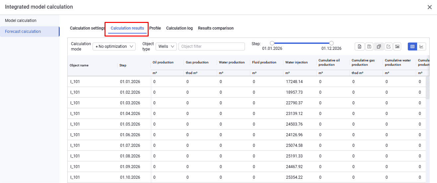This screenshot has width=437, height=183.
Task: Select the water injection value 18957.73
Action: click(294, 92)
